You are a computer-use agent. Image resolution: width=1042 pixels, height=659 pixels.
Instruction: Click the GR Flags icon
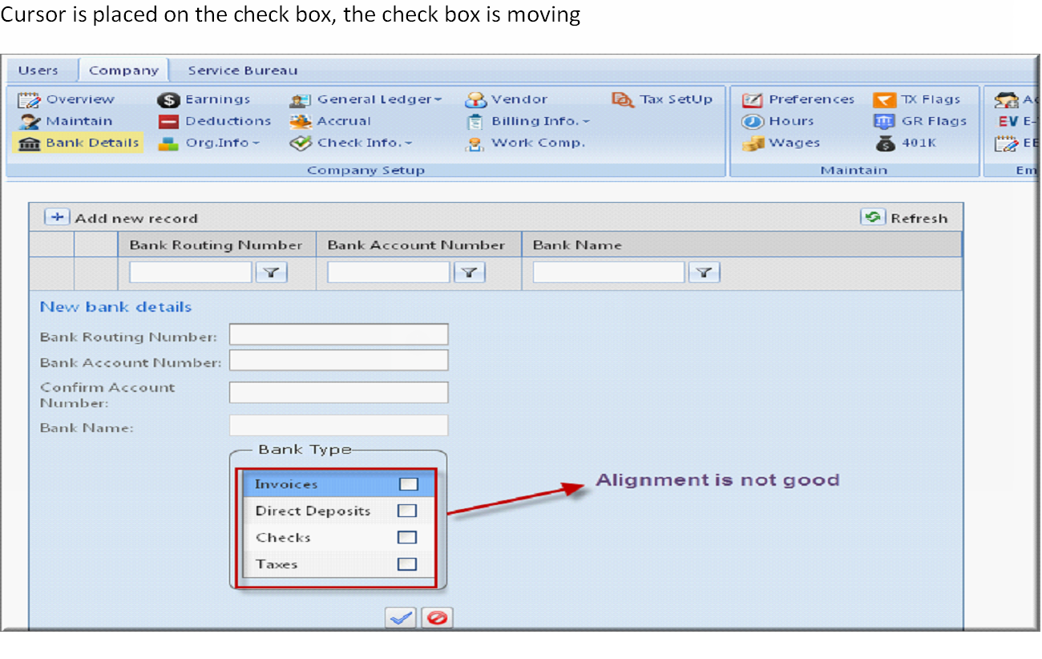point(884,122)
